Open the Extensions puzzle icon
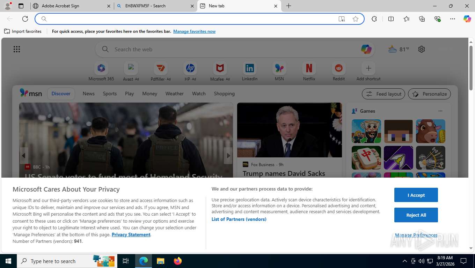Screen dimensions: 475x268 (x=374, y=19)
